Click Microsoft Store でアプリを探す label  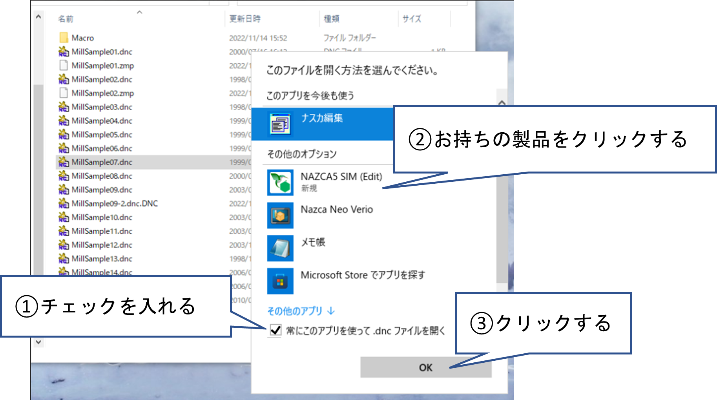tap(363, 275)
